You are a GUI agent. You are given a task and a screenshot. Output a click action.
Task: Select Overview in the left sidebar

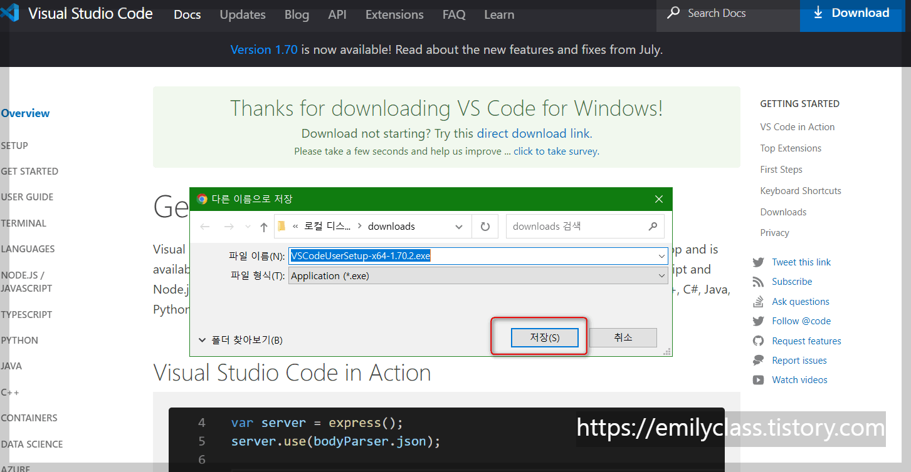click(x=25, y=113)
